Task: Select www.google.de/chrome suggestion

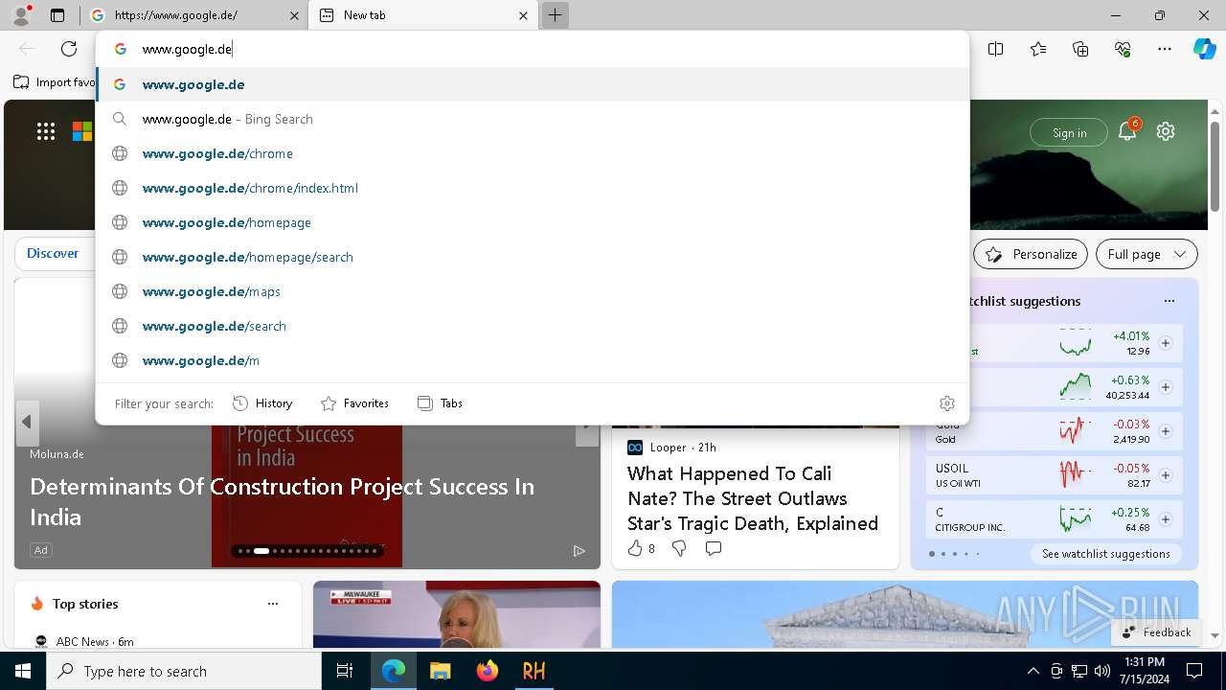Action: 533,153
